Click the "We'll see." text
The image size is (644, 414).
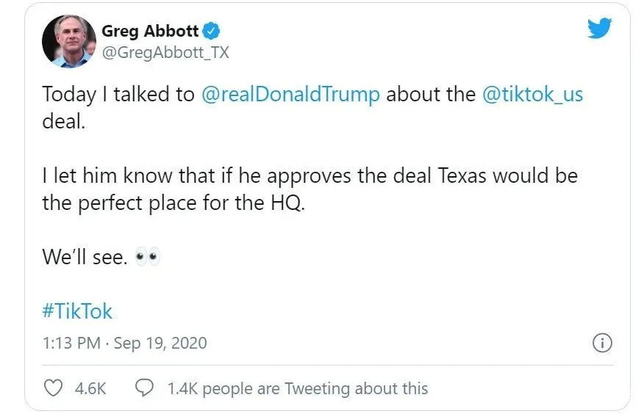coord(85,257)
